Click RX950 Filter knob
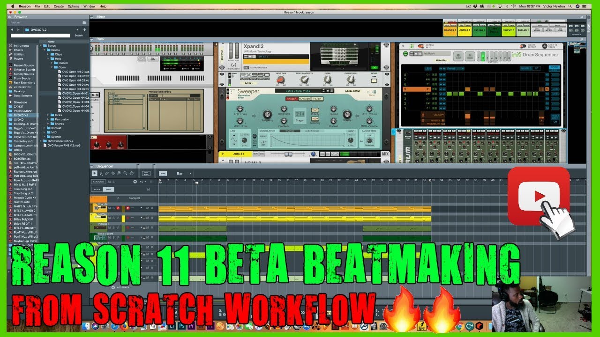600x337 pixels. tap(328, 80)
